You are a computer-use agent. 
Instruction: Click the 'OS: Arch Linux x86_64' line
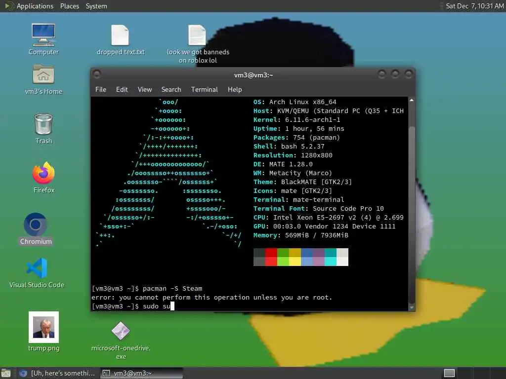point(295,102)
